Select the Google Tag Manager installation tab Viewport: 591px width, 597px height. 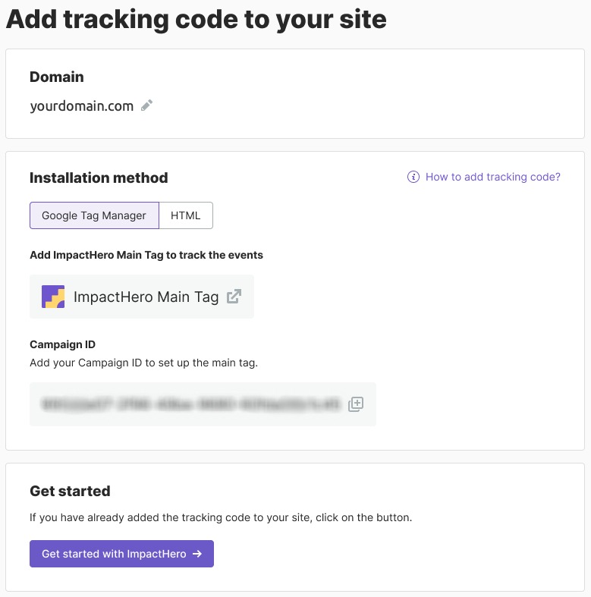94,215
